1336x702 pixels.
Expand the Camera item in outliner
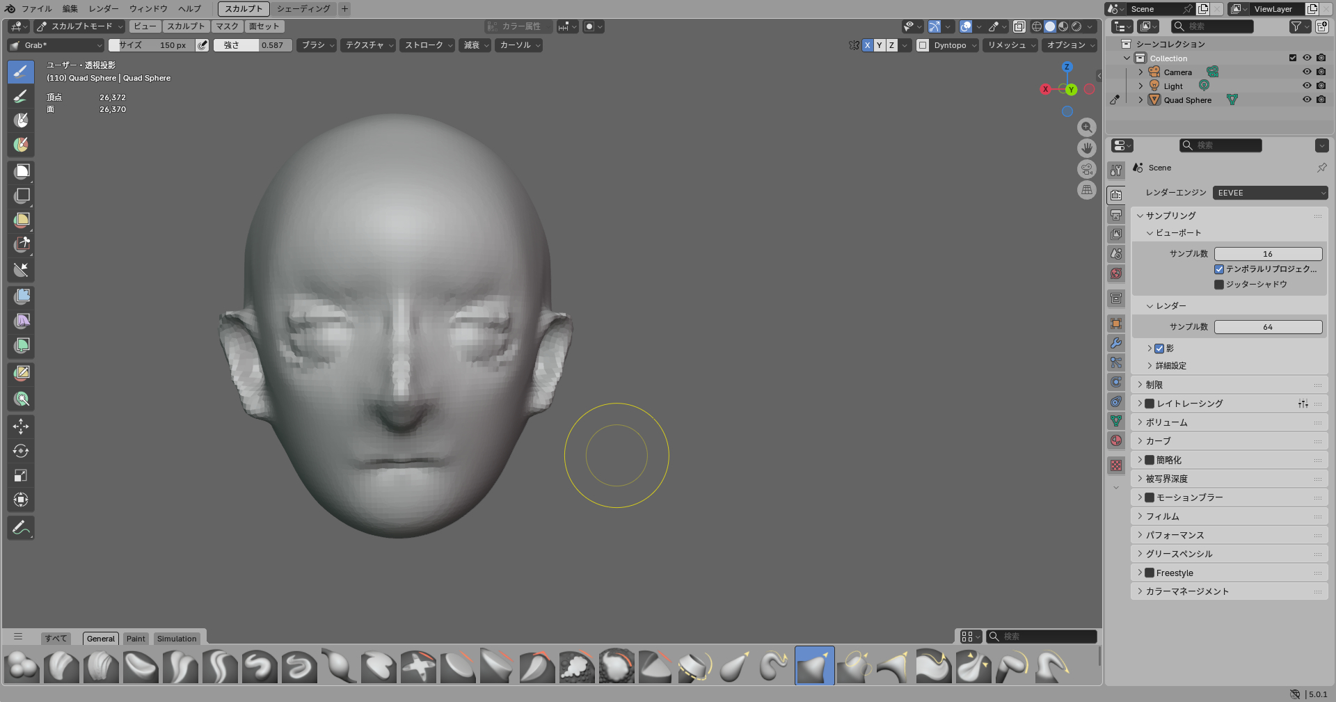point(1140,72)
